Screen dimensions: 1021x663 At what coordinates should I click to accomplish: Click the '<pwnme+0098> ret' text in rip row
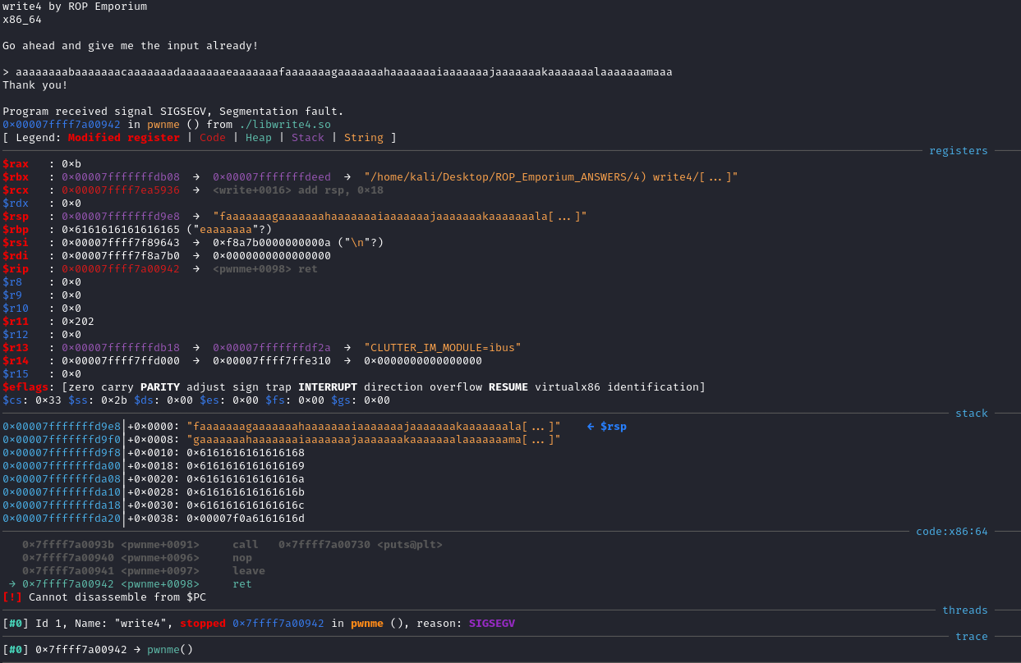(265, 269)
